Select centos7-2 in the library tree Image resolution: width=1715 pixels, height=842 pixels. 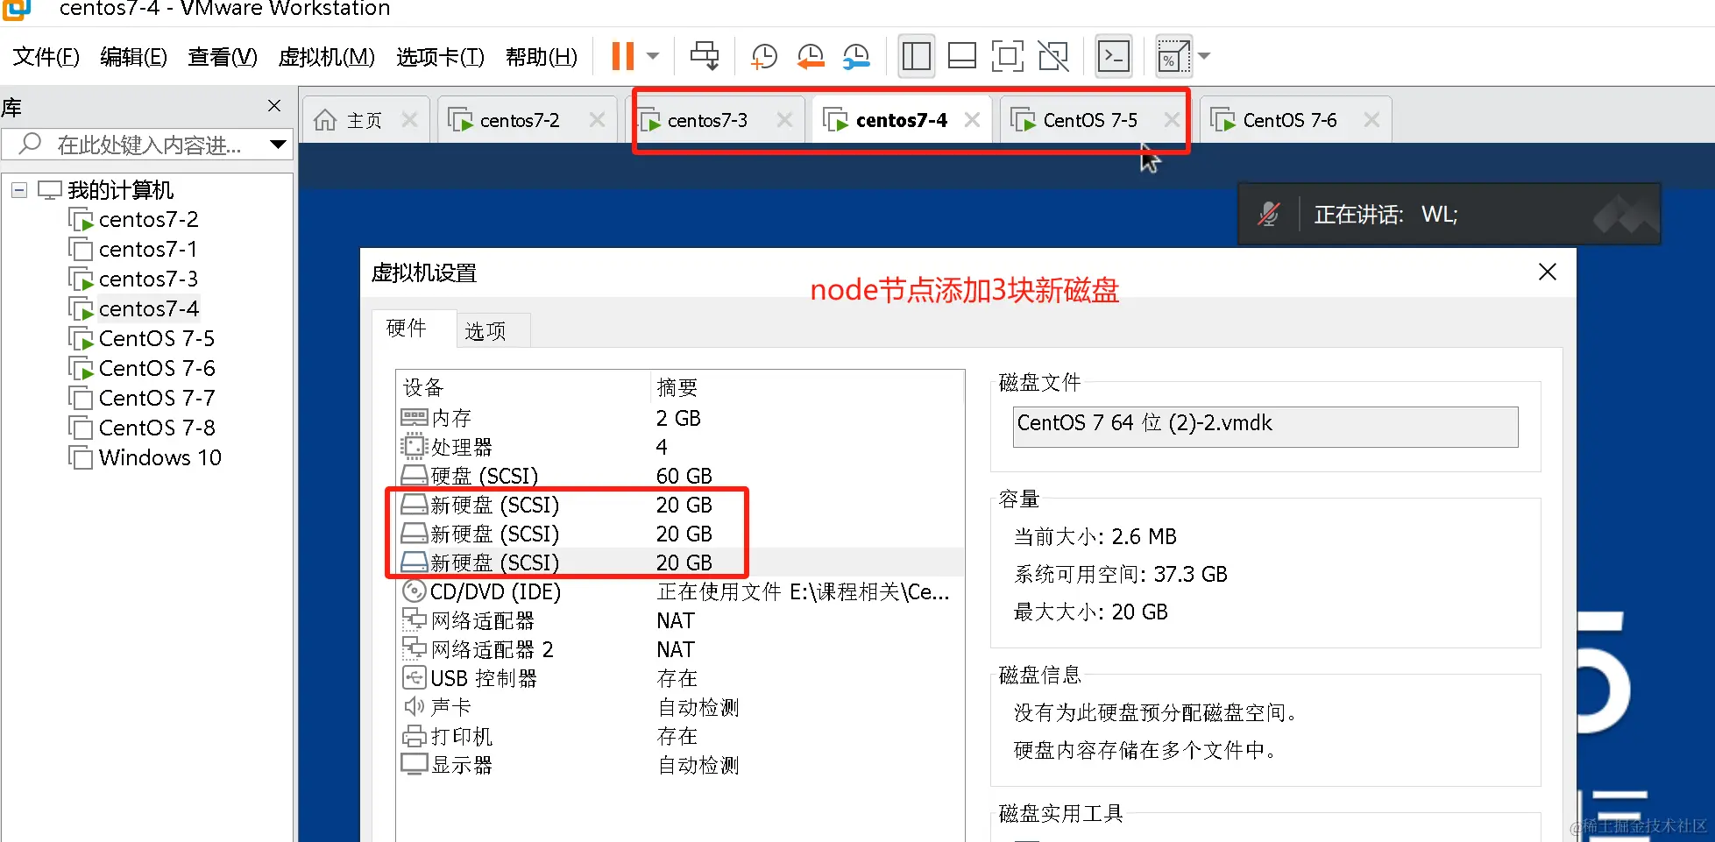148,219
